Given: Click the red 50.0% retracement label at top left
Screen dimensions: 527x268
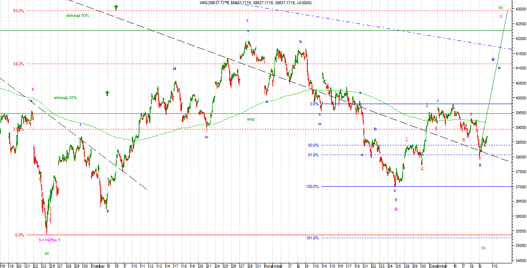Looking at the screenshot, I should pyautogui.click(x=18, y=11).
